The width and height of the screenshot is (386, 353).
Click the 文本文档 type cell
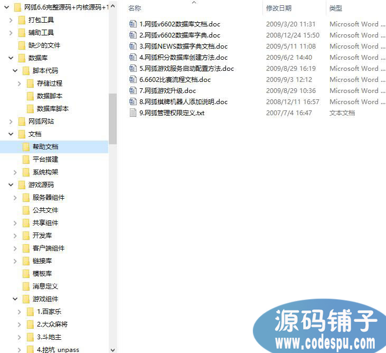pyautogui.click(x=342, y=113)
